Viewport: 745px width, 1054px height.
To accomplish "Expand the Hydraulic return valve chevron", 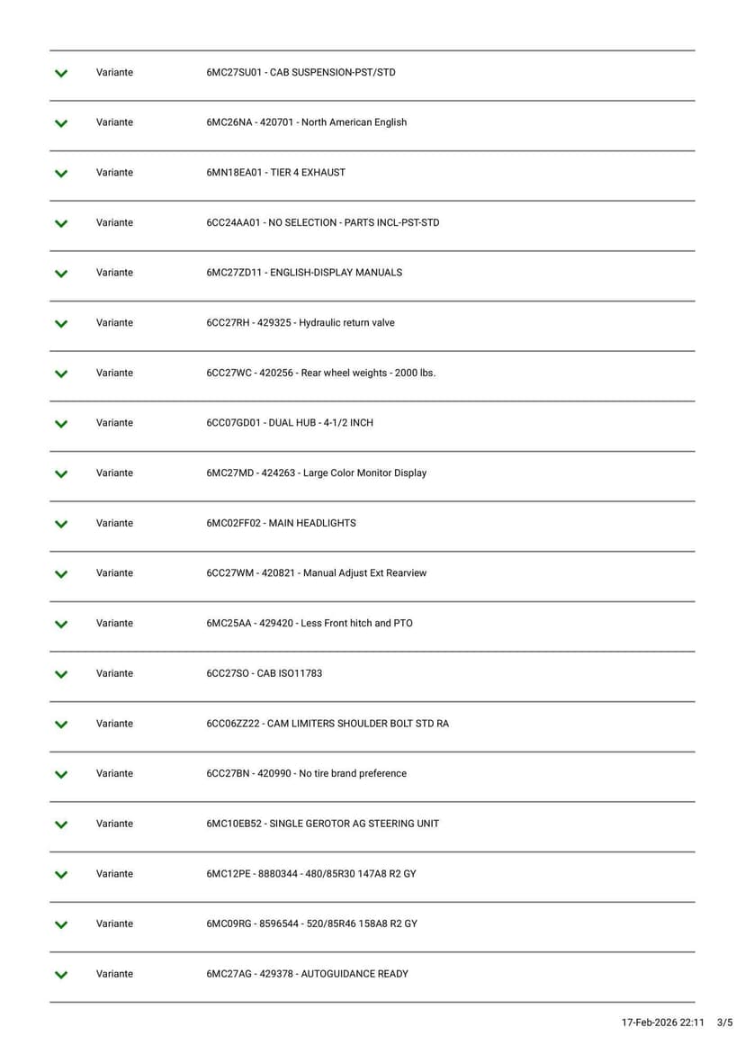I will coord(61,323).
